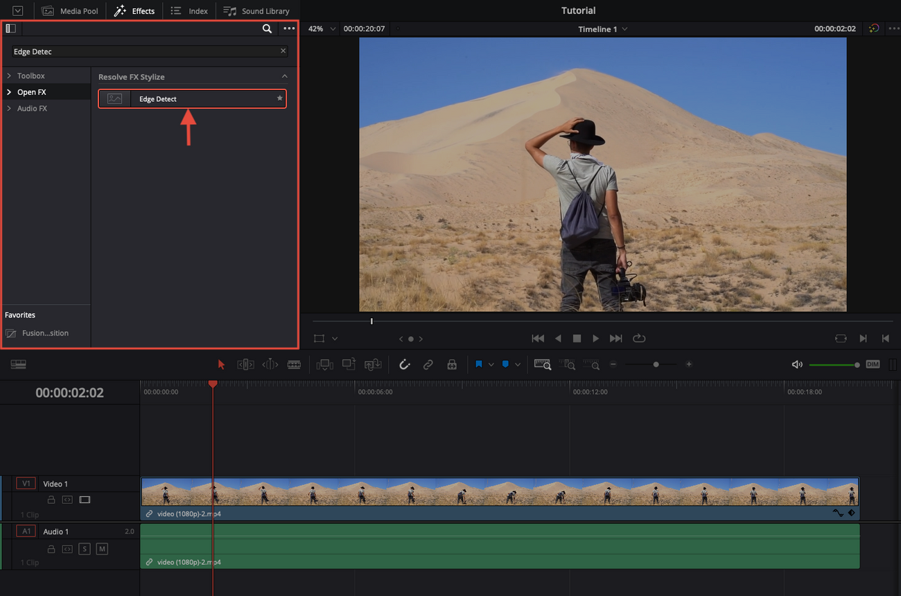Enable loop playback in transport controls
901x596 pixels.
[x=639, y=338]
